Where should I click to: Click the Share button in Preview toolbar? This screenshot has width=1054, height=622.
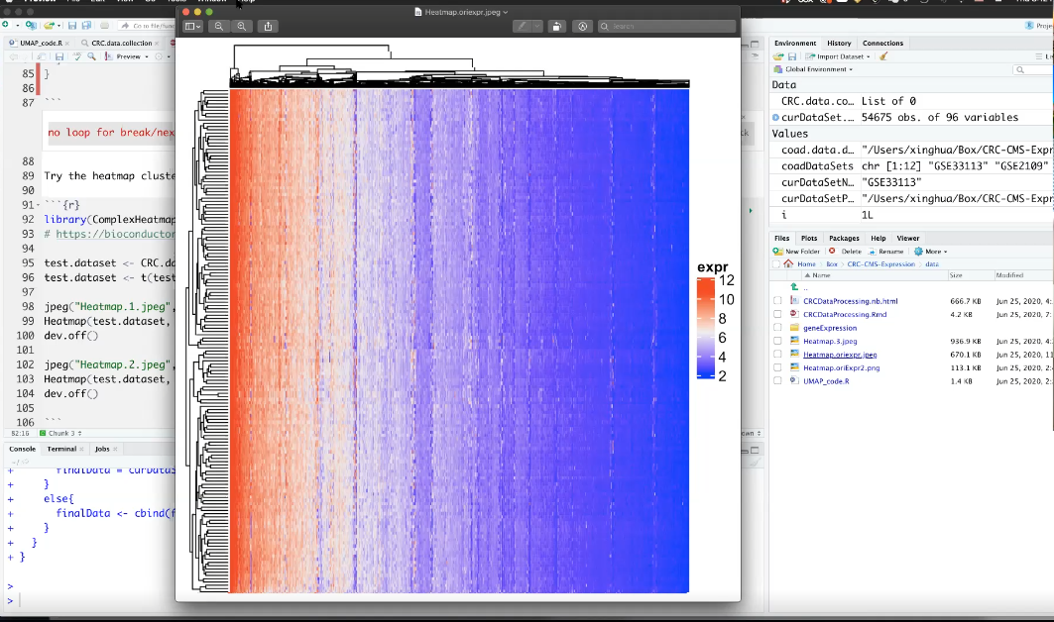[x=268, y=26]
